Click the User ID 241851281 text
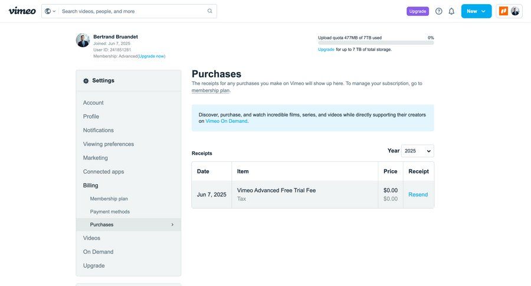Screen dimensions: 531x286 (112, 50)
